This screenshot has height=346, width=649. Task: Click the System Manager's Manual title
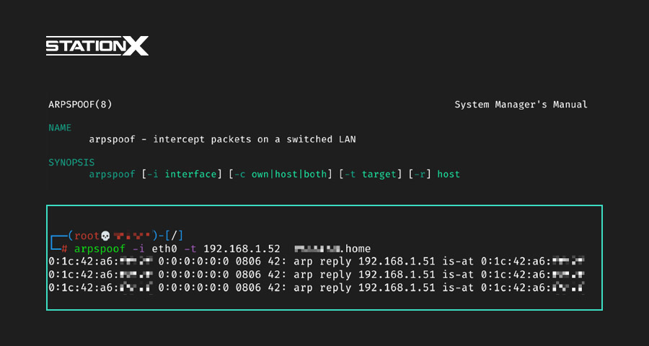point(521,105)
